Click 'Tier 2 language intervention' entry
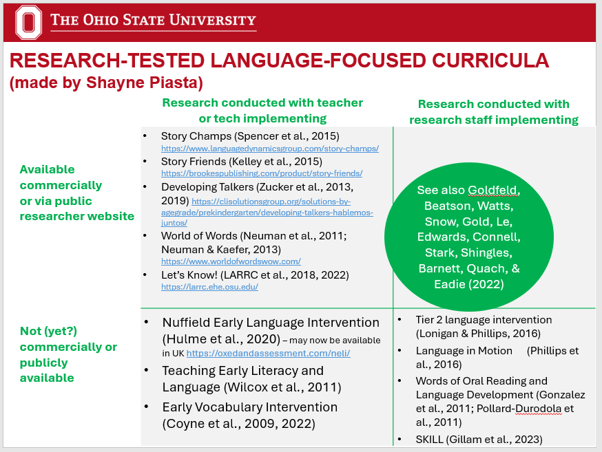The image size is (602, 452). point(484,320)
